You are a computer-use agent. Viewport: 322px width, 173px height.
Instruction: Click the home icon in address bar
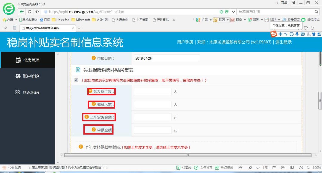tap(37, 12)
